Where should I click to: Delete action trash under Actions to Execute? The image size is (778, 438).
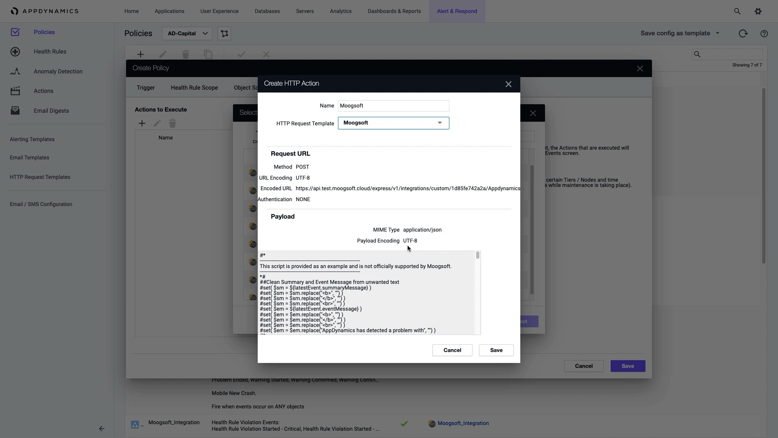(173, 123)
